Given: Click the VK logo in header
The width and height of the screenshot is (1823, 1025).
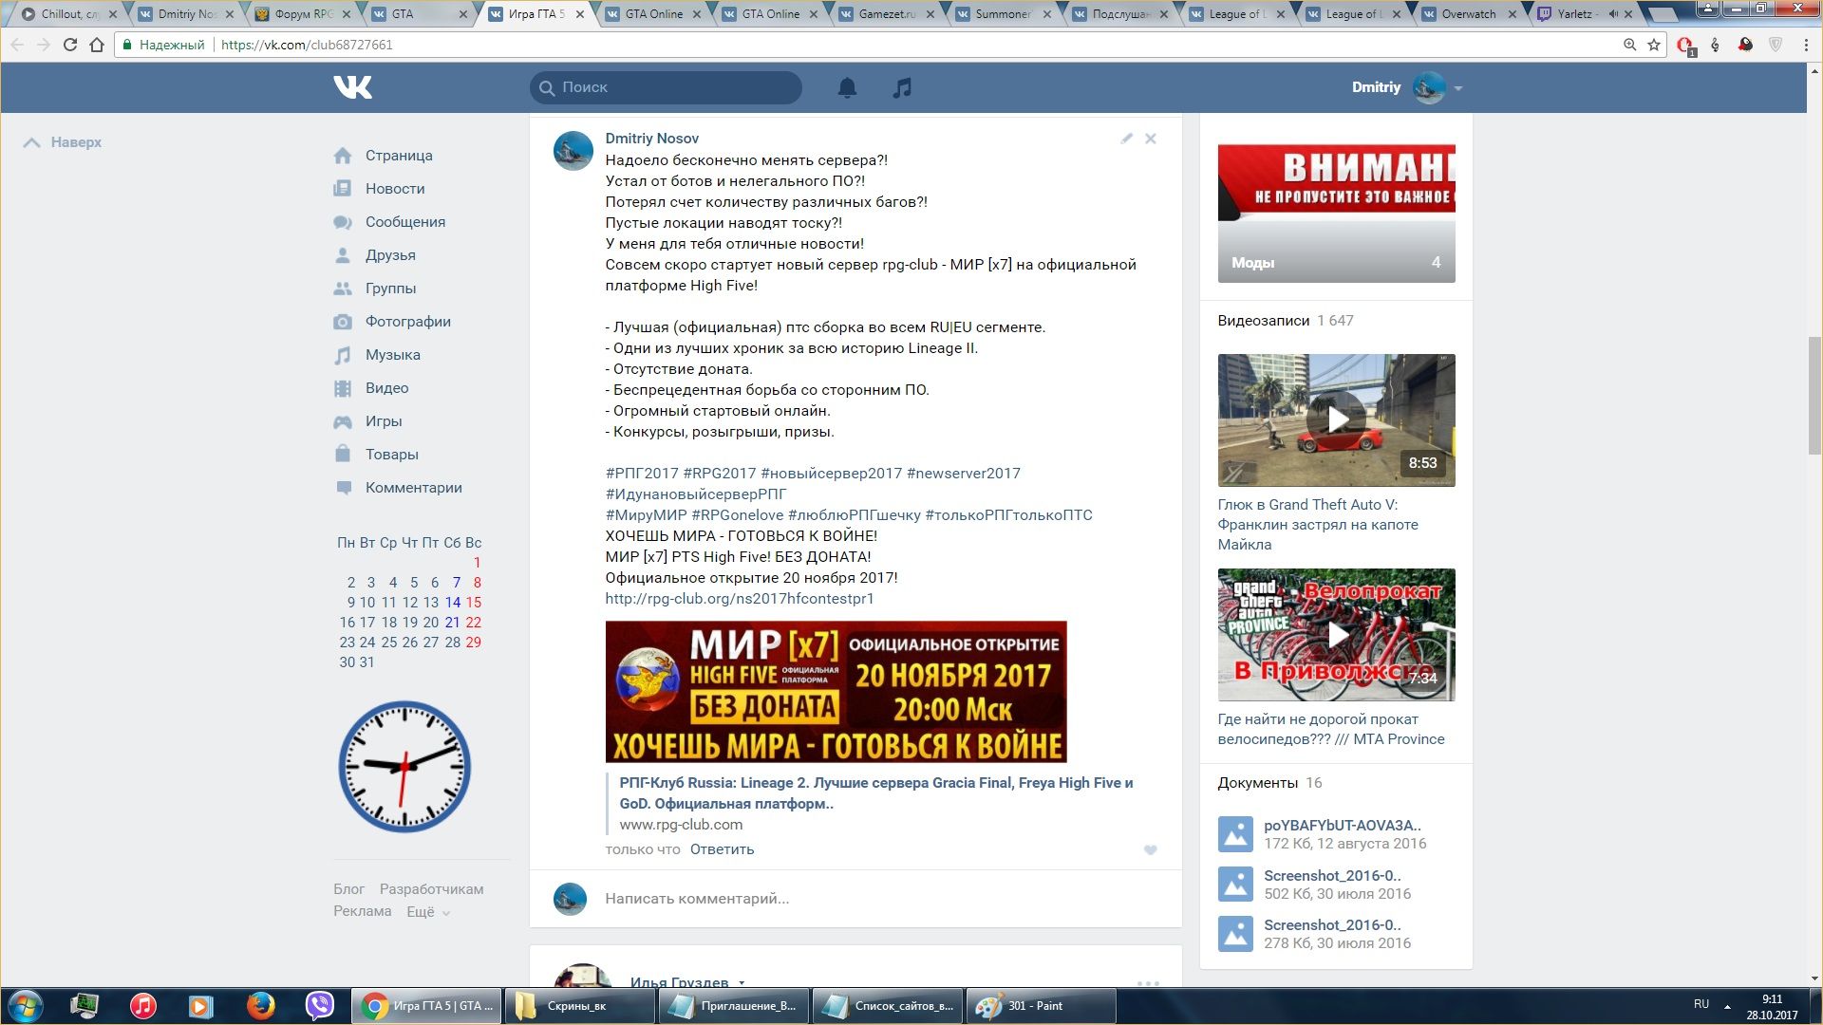Looking at the screenshot, I should coord(352,87).
